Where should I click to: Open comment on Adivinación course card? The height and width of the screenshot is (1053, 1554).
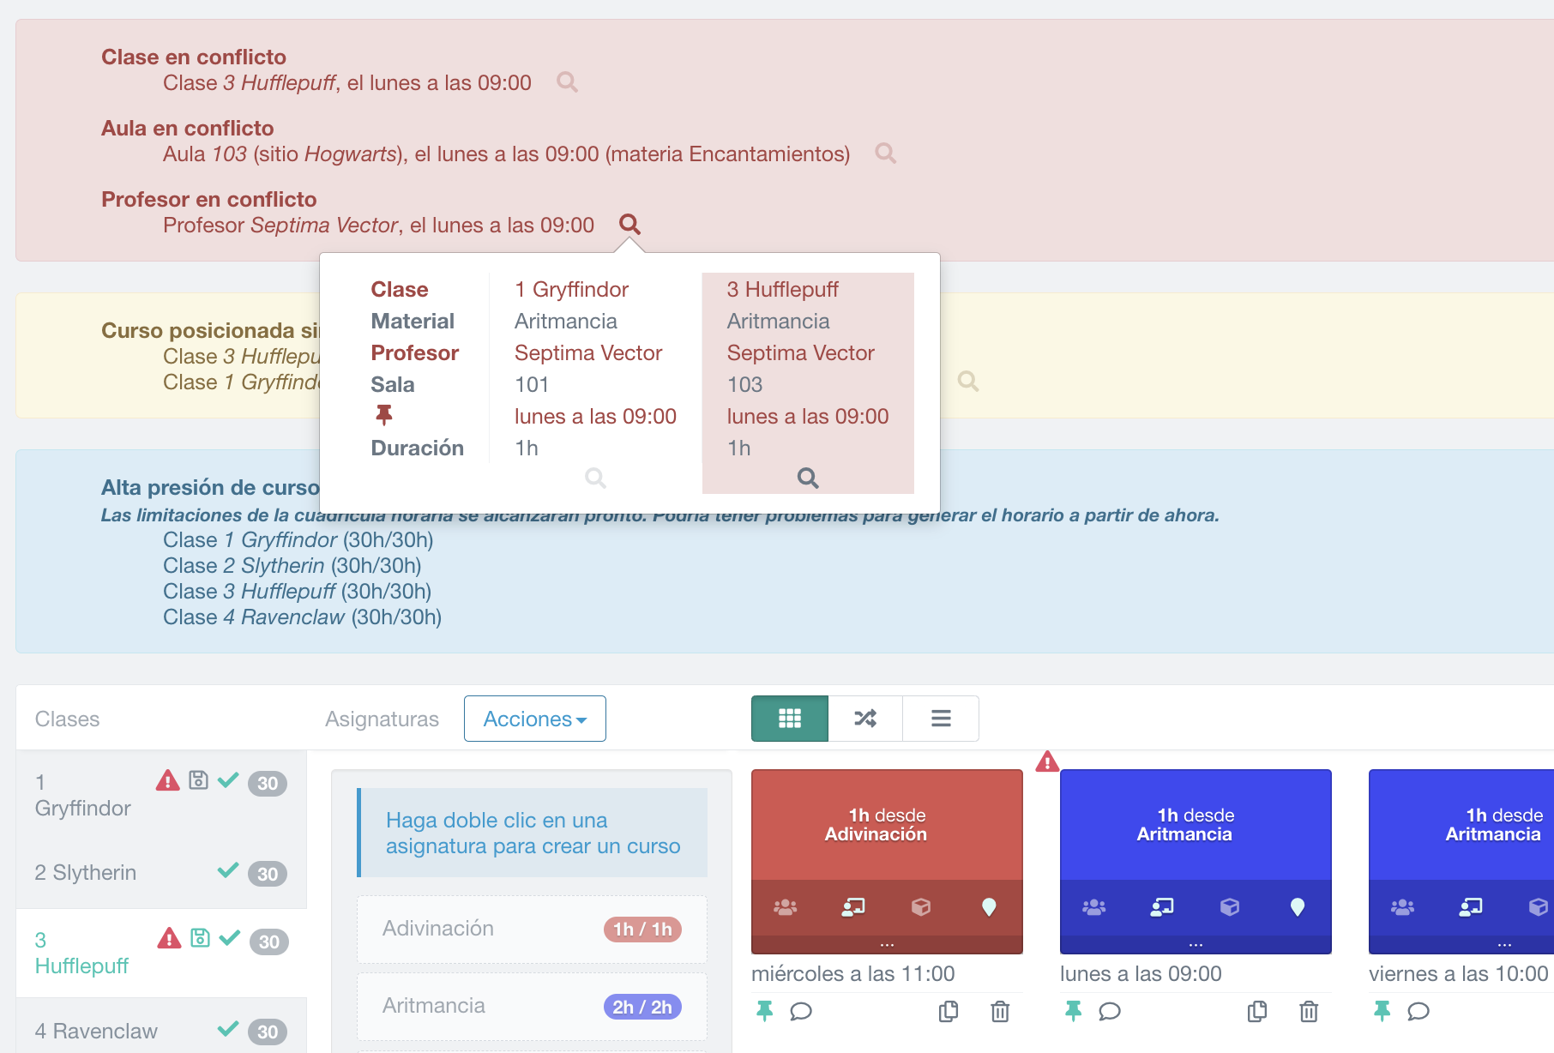pyautogui.click(x=801, y=1012)
